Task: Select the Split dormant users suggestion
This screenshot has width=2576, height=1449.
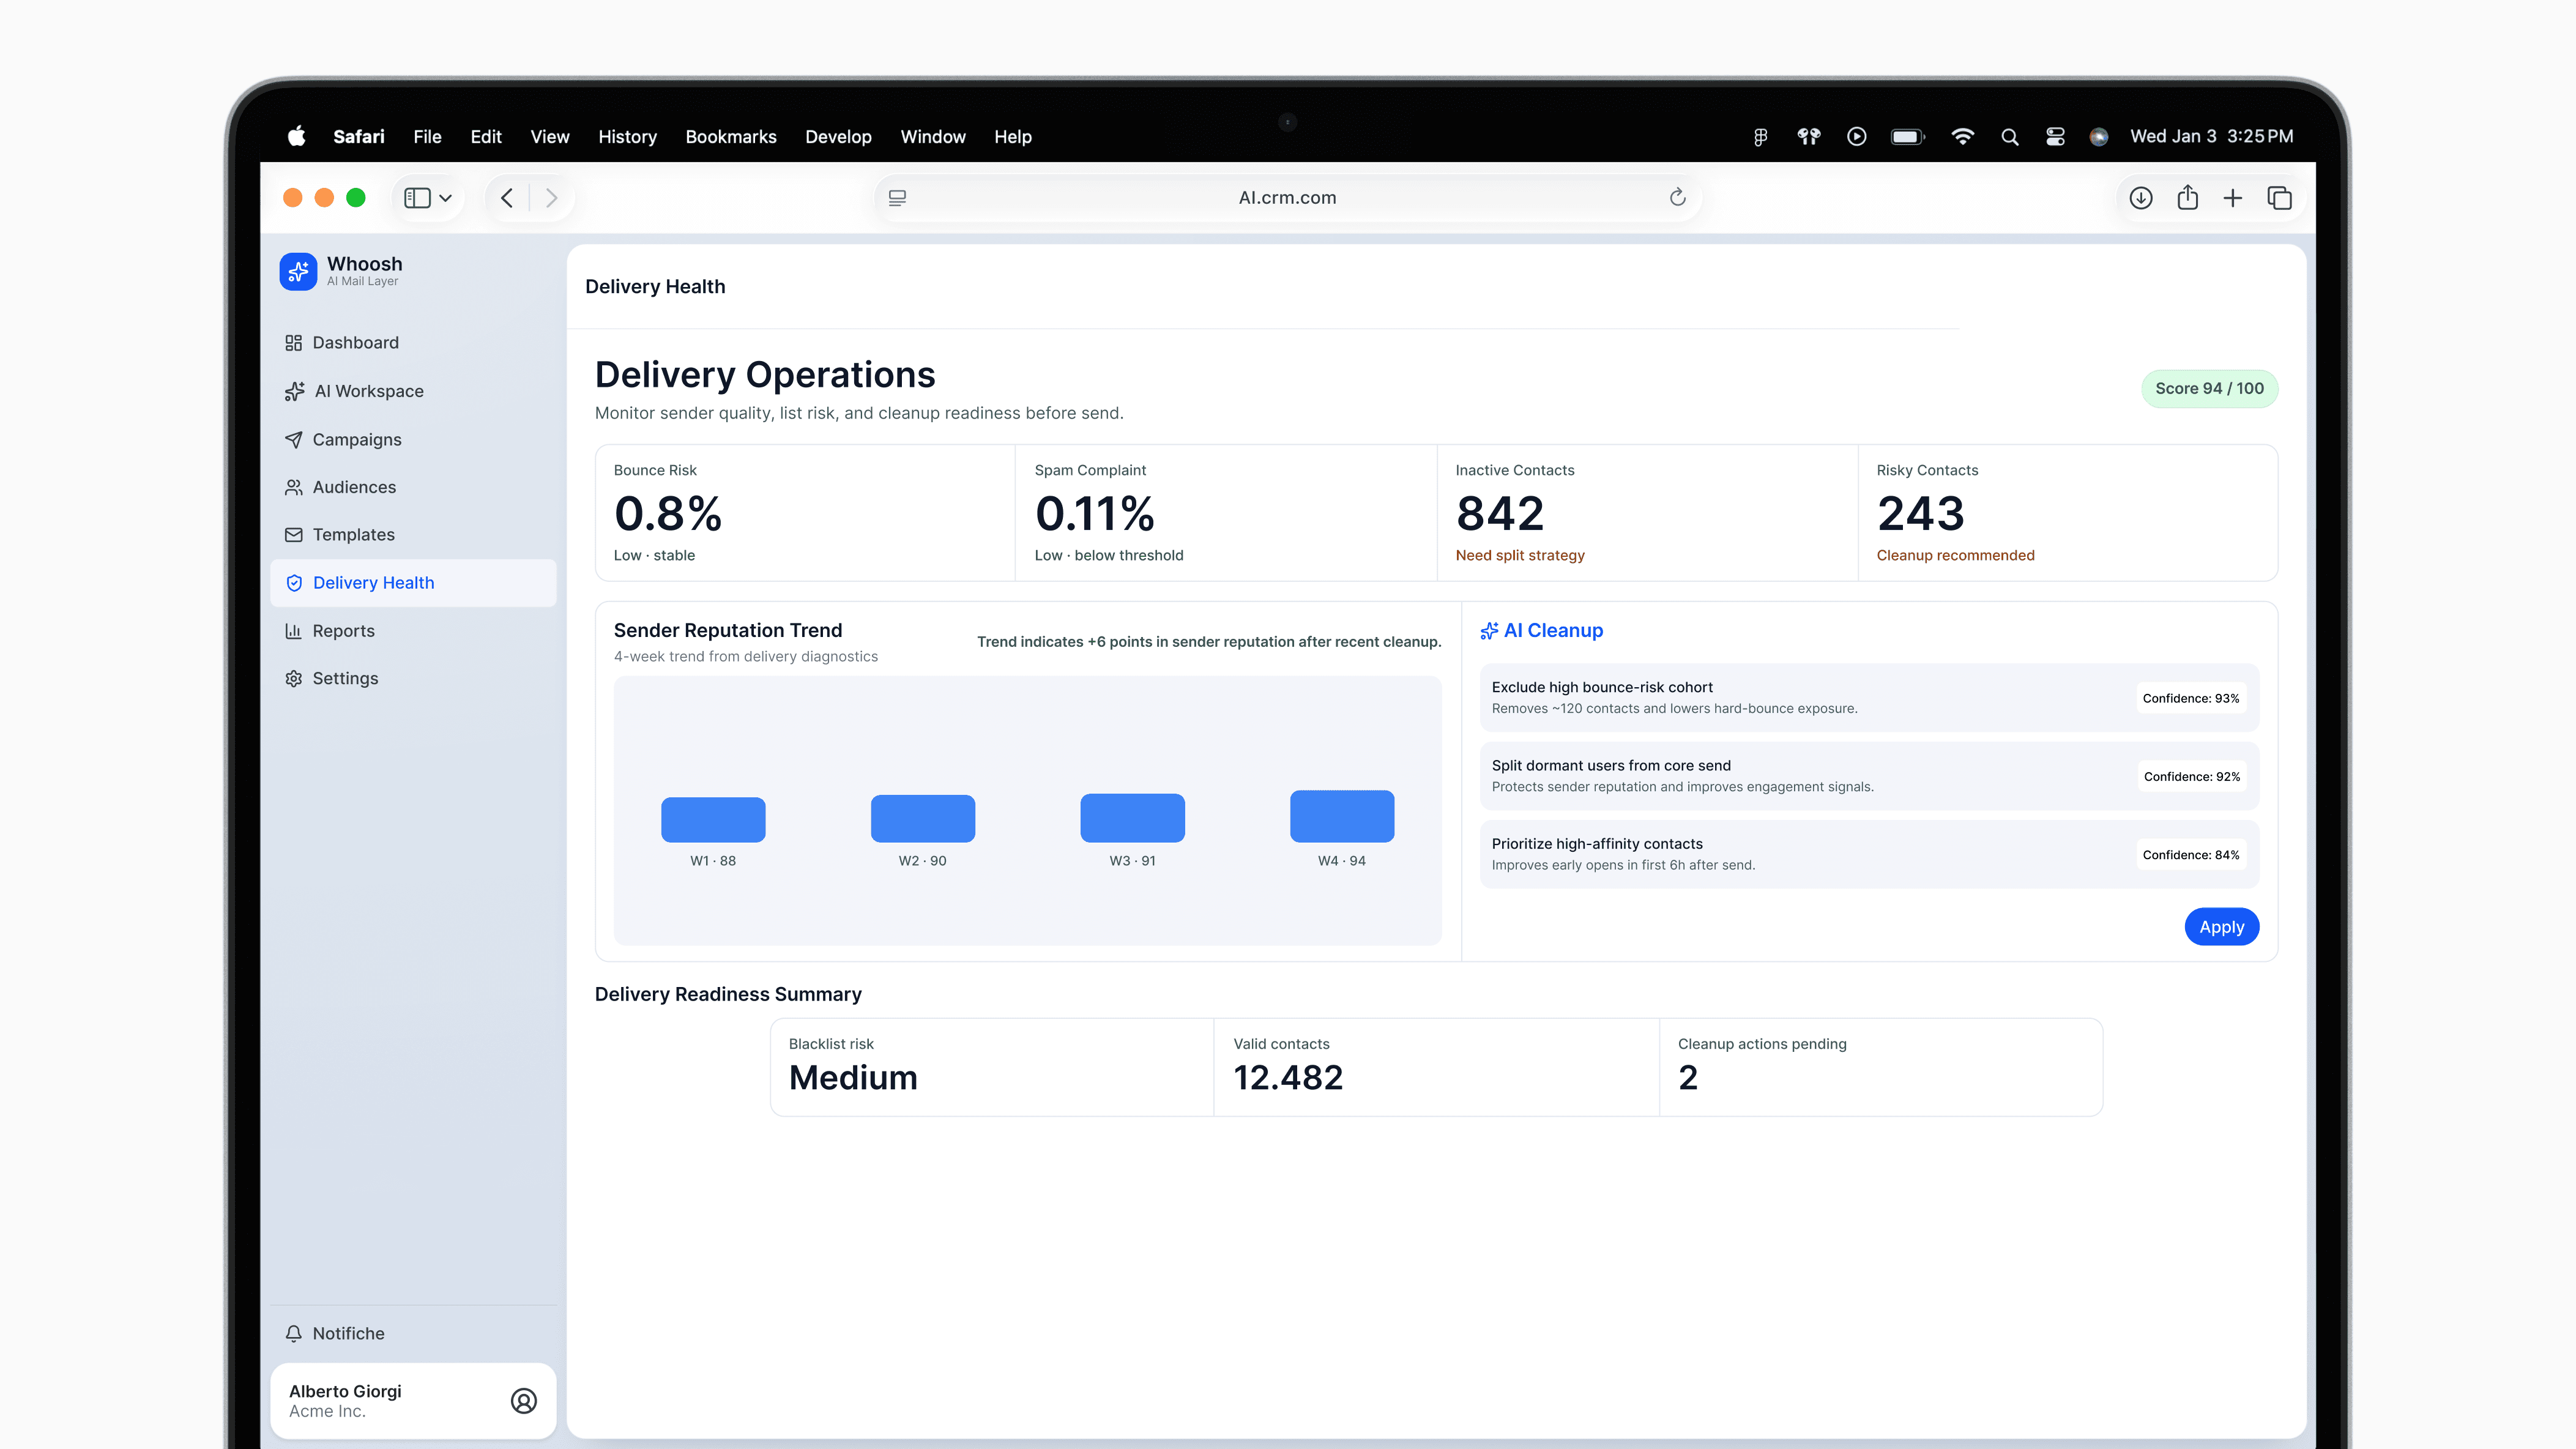Action: pyautogui.click(x=1869, y=776)
